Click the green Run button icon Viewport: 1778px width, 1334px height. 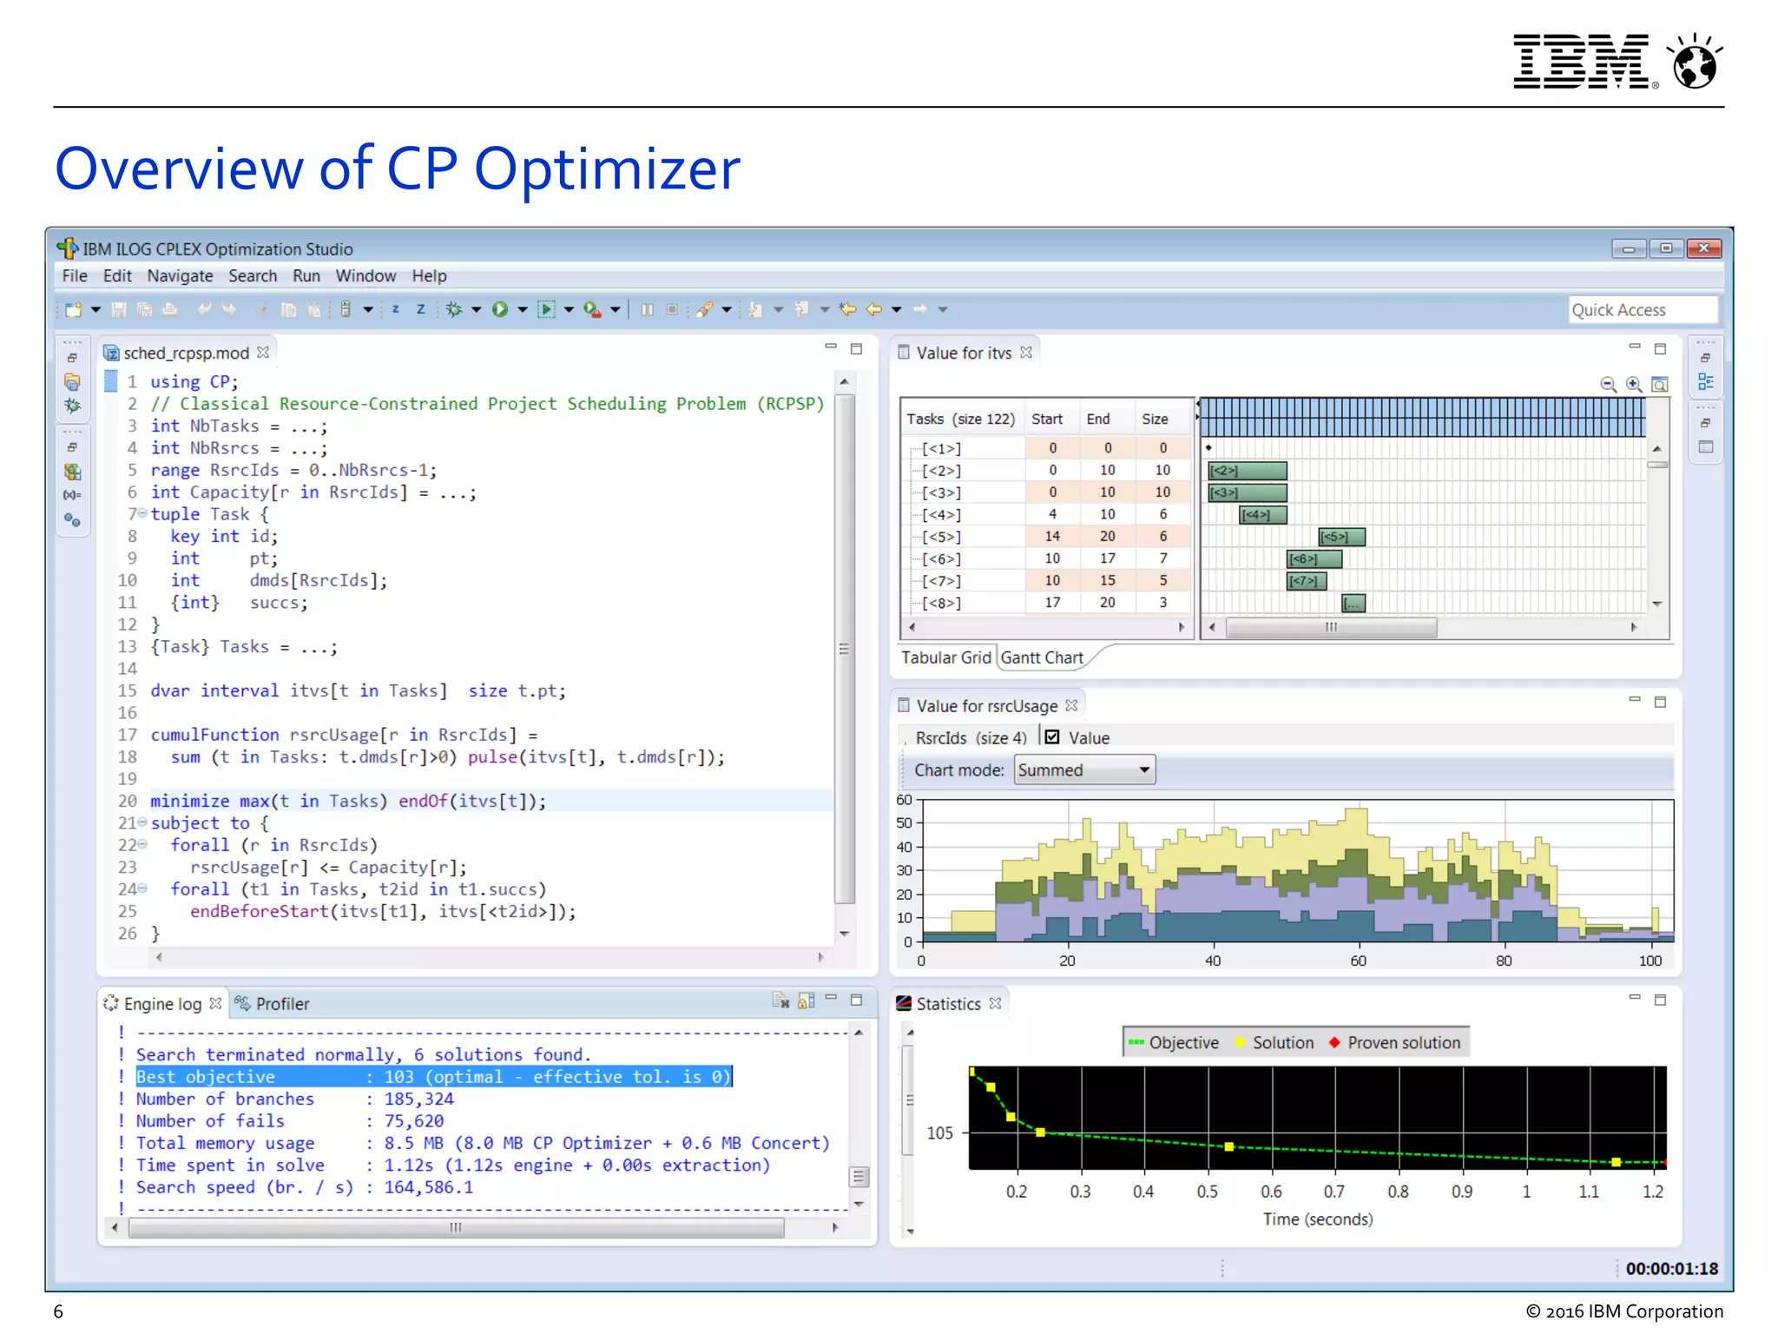click(500, 309)
